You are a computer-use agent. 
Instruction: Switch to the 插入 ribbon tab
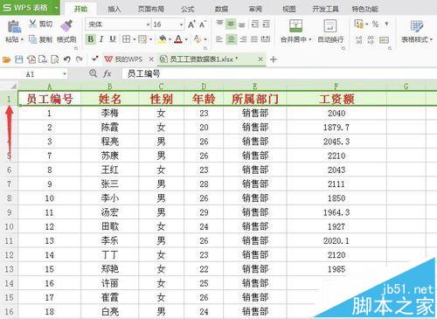pyautogui.click(x=114, y=9)
